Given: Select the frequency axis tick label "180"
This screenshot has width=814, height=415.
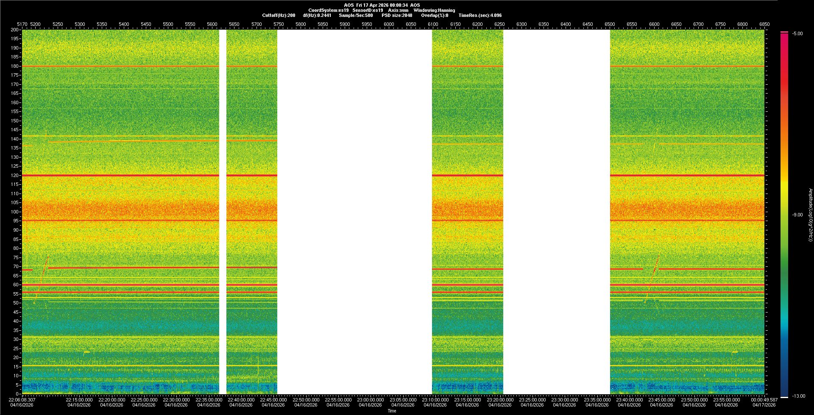Looking at the screenshot, I should pos(15,66).
